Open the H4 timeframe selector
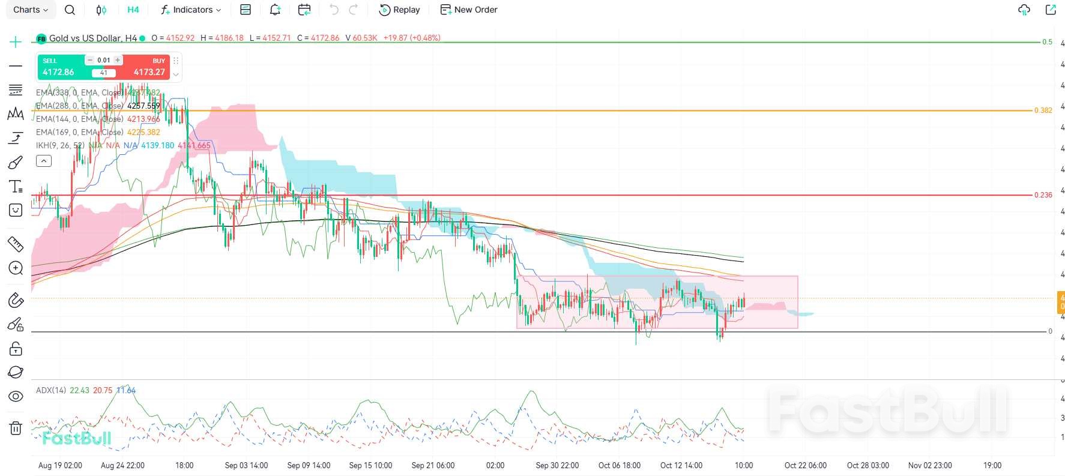 (x=133, y=10)
